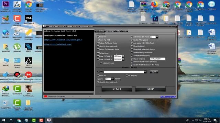Expand the call to number dropdown

point(112,79)
